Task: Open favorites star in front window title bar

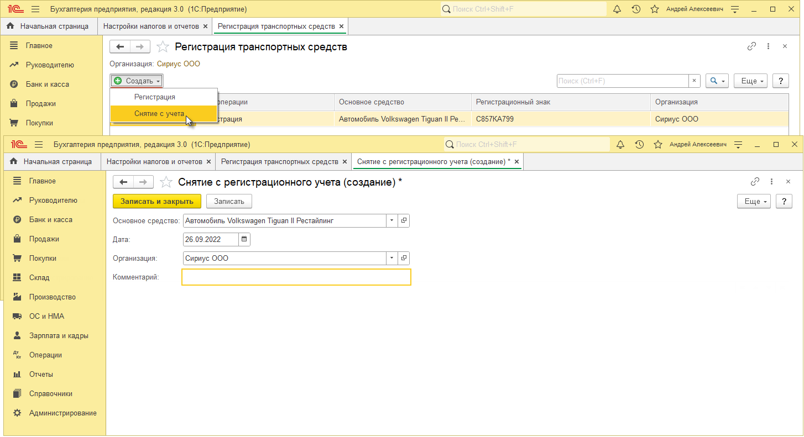Action: pos(658,144)
